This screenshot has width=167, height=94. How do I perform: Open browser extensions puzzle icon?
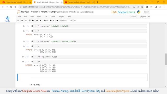(147, 7)
